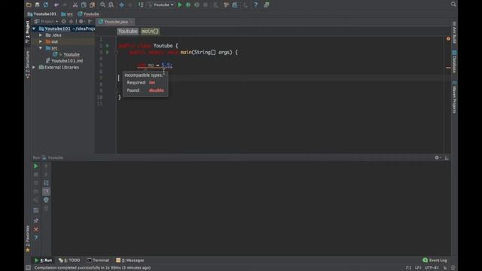482x271 pixels.
Task: Click the red Close X in Run panel
Action: [36, 229]
